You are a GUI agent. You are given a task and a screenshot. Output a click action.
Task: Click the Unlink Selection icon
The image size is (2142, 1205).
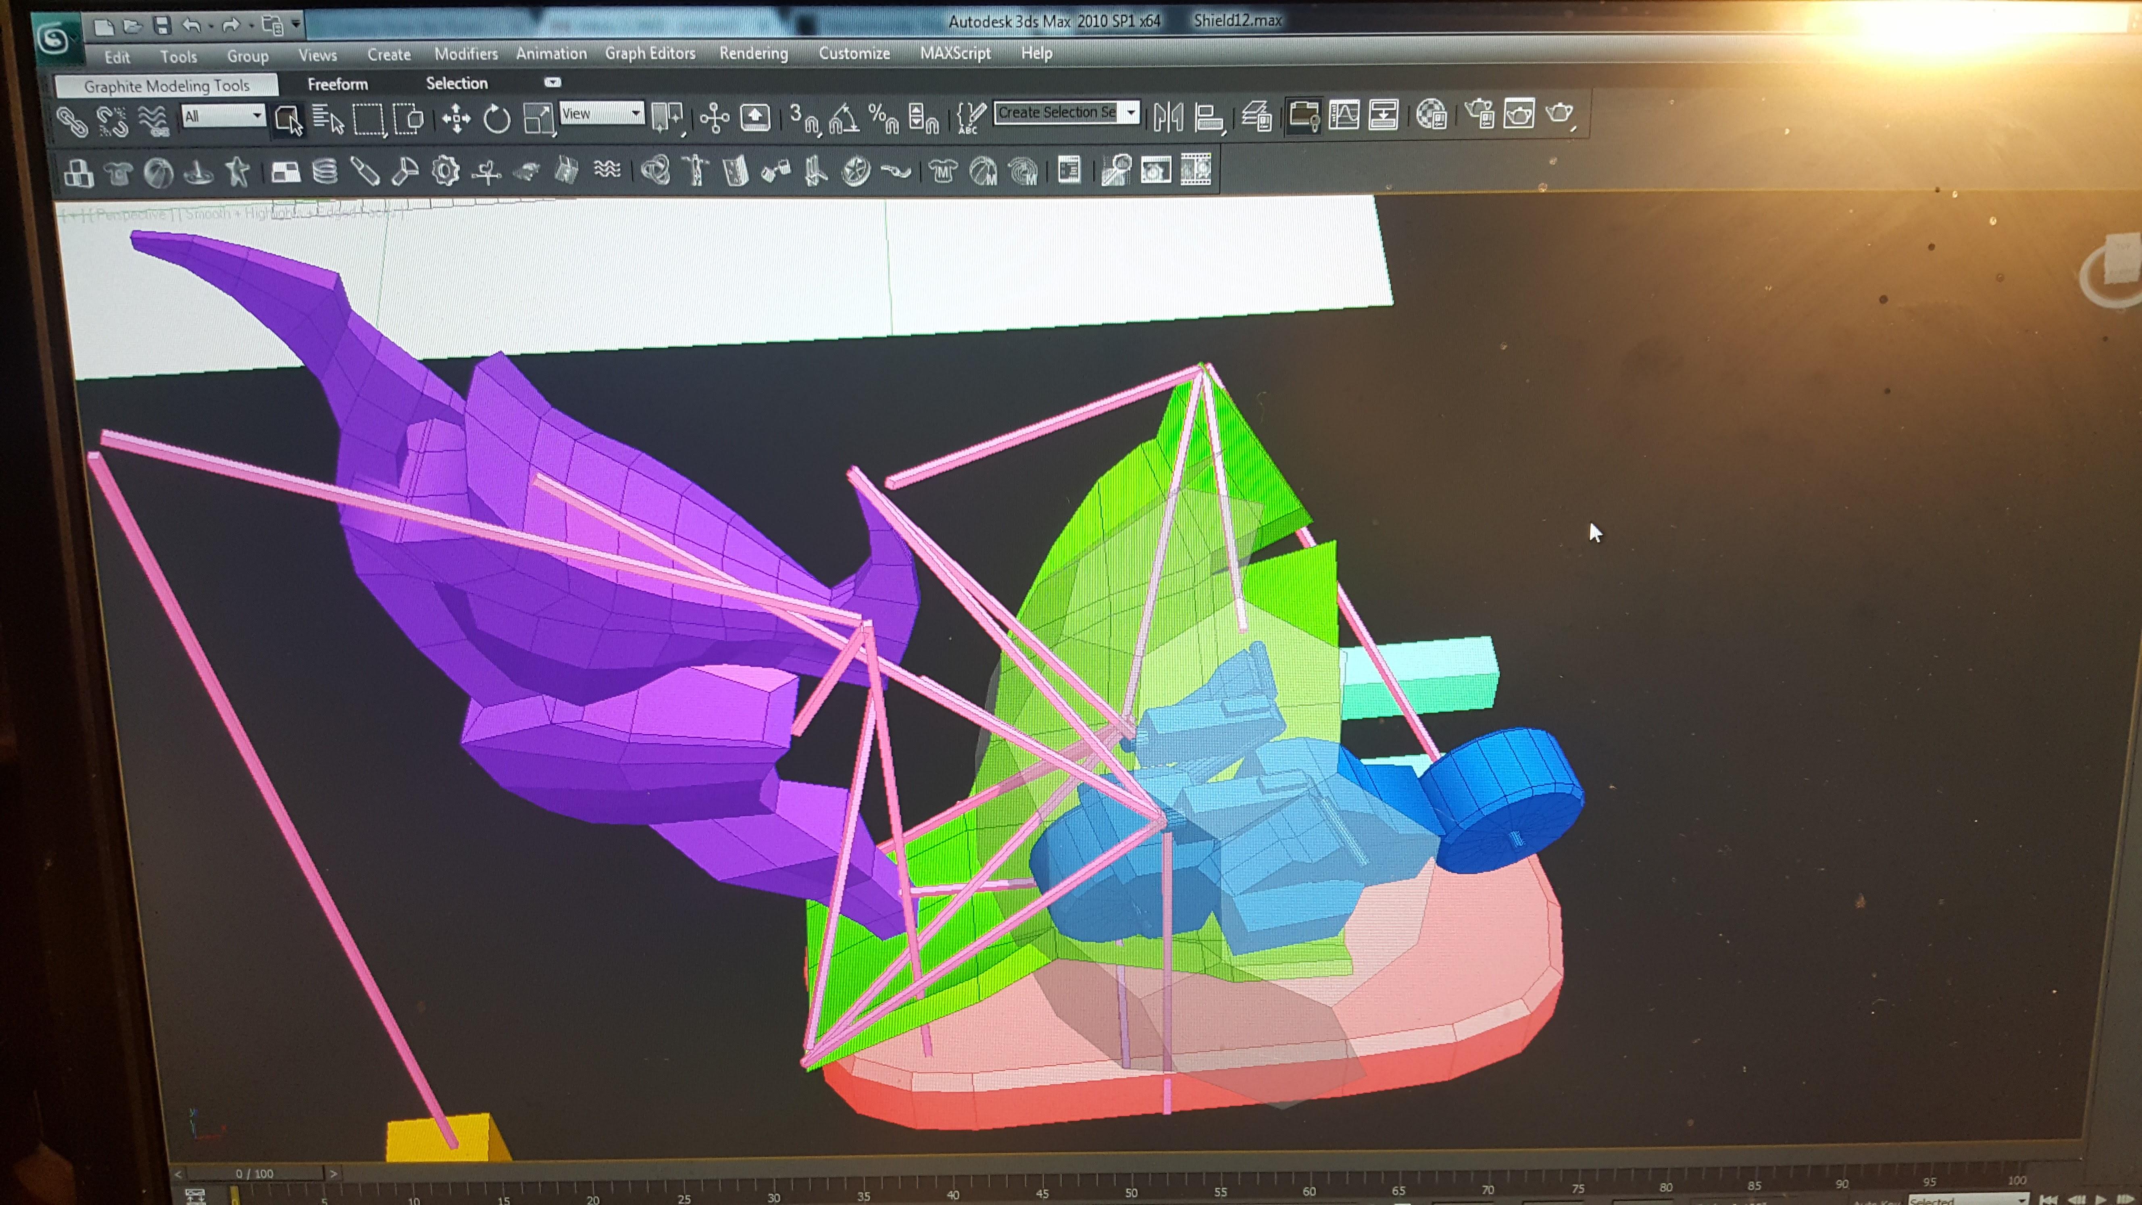click(x=112, y=121)
